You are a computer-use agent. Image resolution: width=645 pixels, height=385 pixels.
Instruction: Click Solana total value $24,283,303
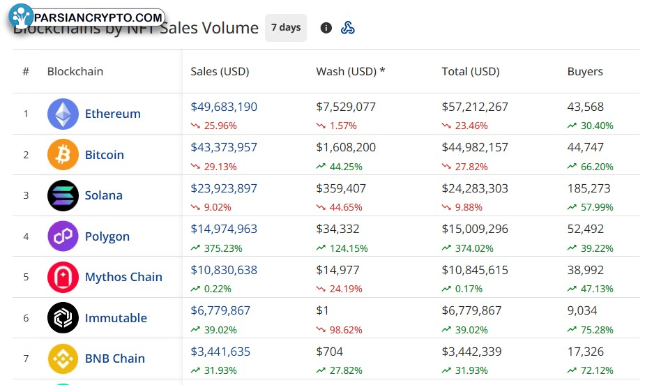tap(475, 188)
